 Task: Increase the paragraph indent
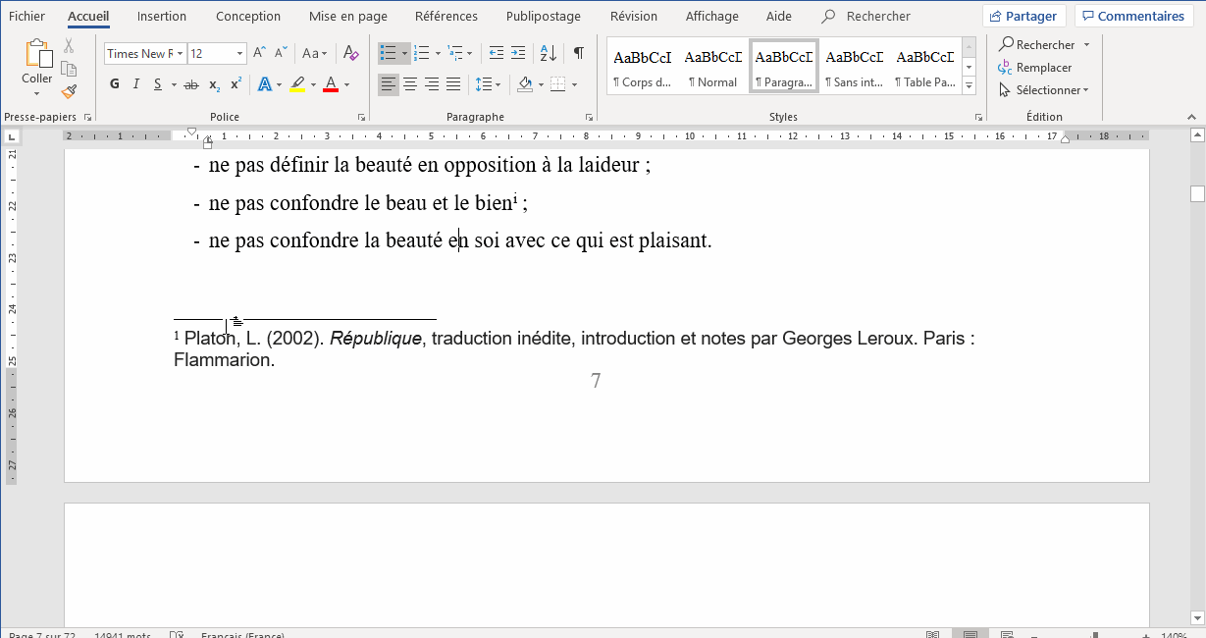coord(520,53)
